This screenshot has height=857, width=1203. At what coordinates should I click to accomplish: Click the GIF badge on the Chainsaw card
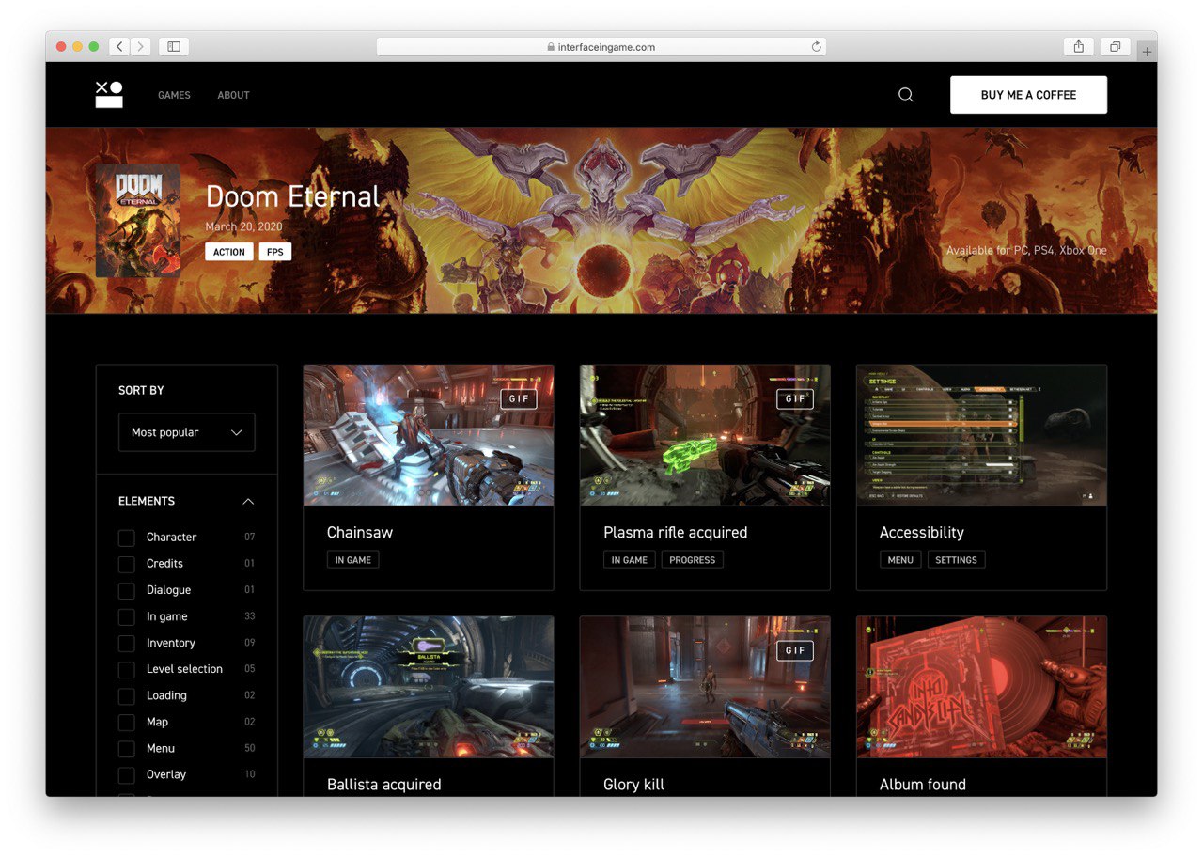[520, 398]
